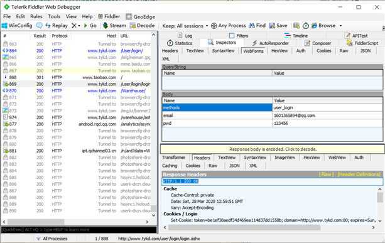Toggle the Decode button
Screen dimensions: 385x243
click(x=142, y=26)
